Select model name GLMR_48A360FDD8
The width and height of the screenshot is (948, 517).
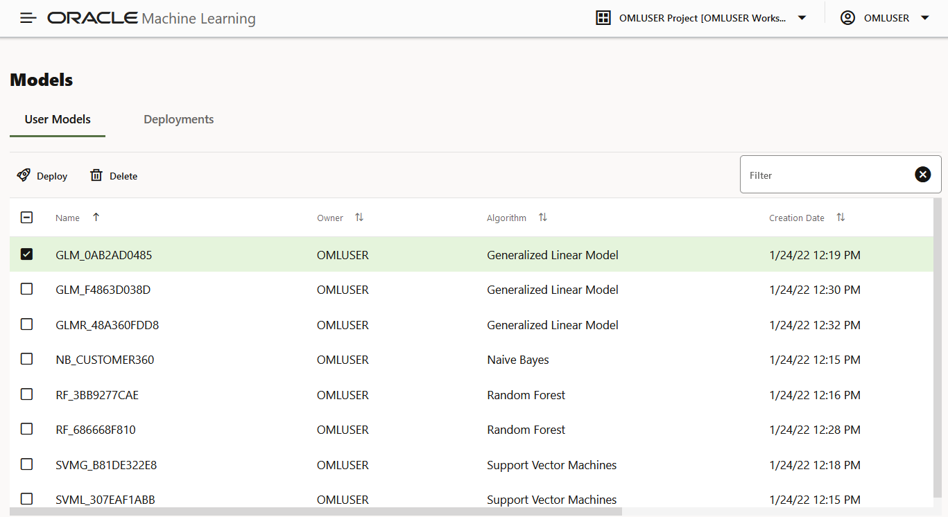[107, 325]
